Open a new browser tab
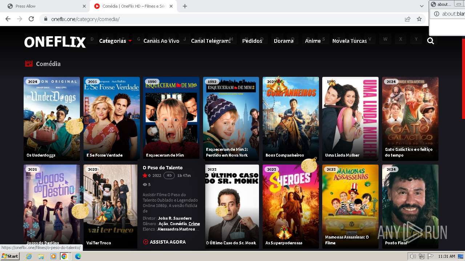This screenshot has height=261, width=465. coord(185,6)
